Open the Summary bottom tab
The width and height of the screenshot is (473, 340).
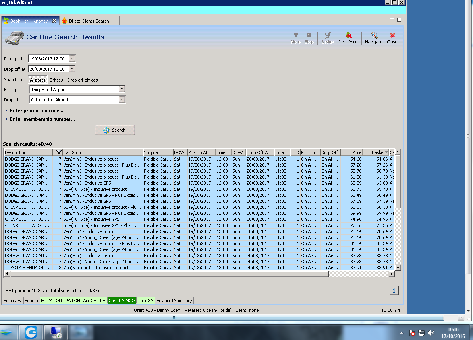(12, 301)
